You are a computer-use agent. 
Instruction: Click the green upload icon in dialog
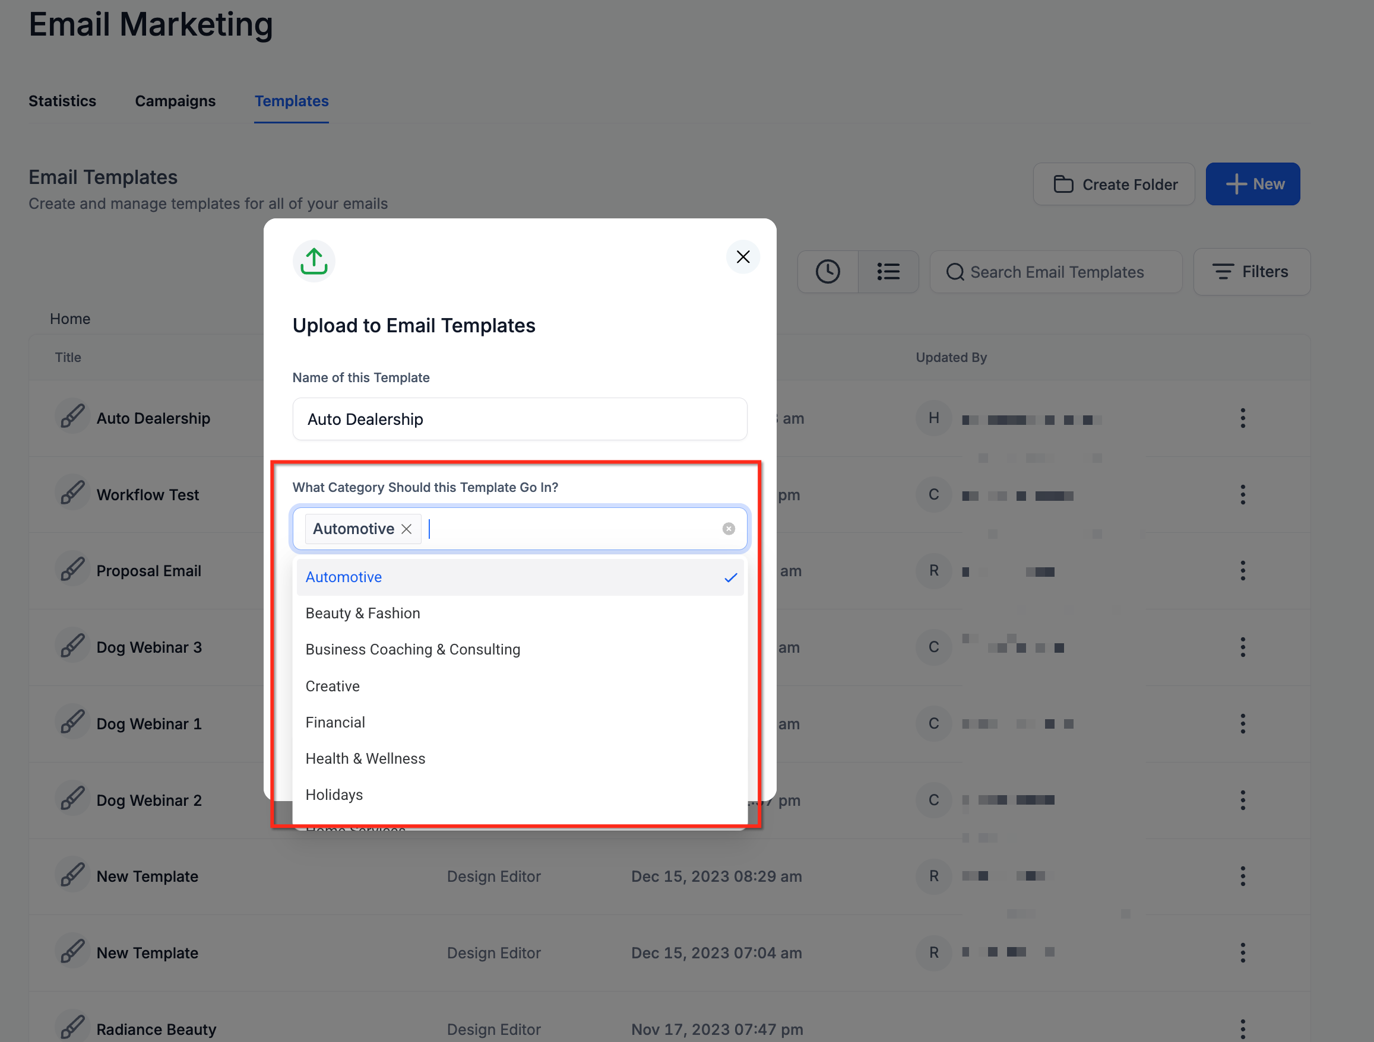coord(314,261)
